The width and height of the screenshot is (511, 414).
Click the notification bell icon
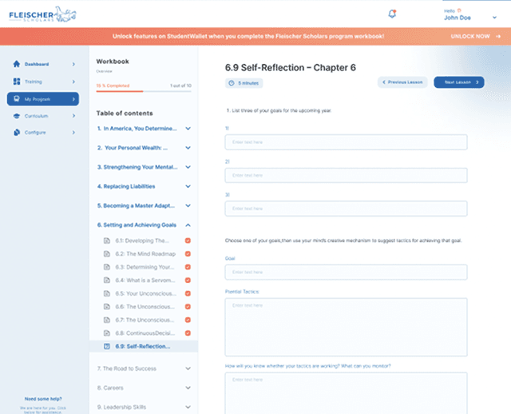[x=392, y=14]
